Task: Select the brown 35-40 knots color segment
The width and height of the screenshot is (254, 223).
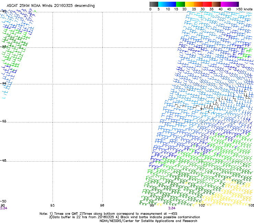Action: (216, 4)
